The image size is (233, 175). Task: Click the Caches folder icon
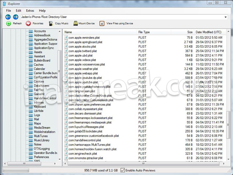click(x=31, y=64)
